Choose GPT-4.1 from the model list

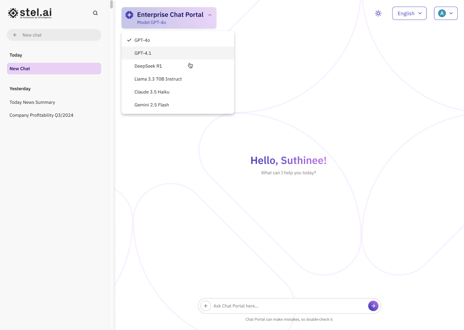(x=143, y=53)
